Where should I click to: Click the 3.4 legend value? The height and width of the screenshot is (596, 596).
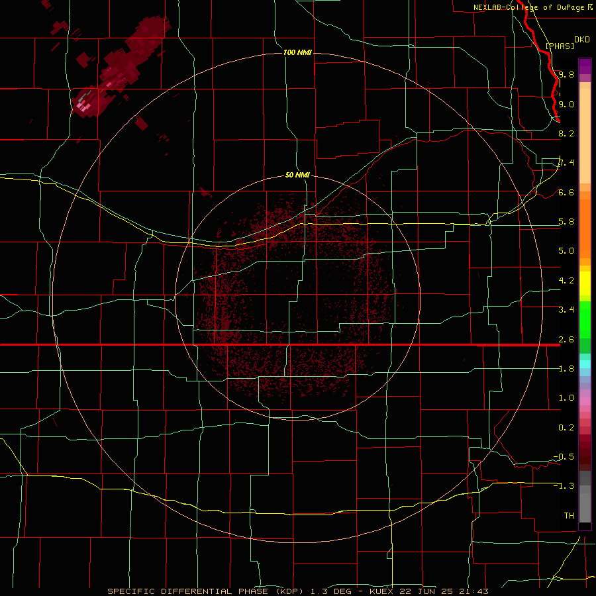coord(566,309)
